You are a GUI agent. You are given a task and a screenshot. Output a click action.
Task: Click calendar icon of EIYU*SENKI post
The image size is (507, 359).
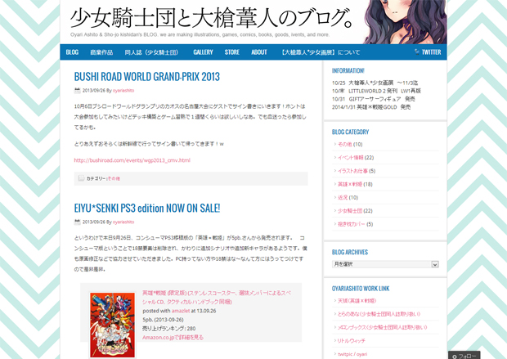pyautogui.click(x=78, y=222)
